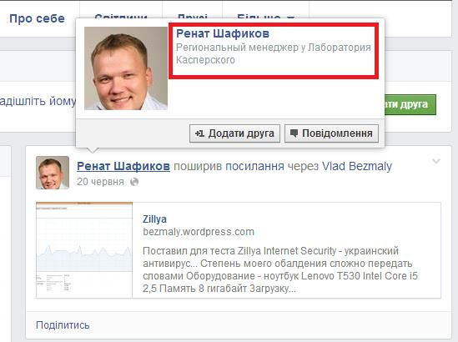Click the Додати друга button in the hovercard
The height and width of the screenshot is (342, 458).
pyautogui.click(x=235, y=133)
